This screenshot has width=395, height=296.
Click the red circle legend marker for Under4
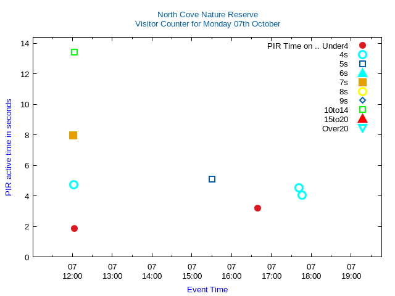click(362, 46)
